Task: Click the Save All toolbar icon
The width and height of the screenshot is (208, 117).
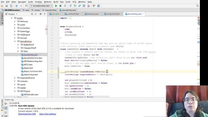Action: (x=6, y=6)
